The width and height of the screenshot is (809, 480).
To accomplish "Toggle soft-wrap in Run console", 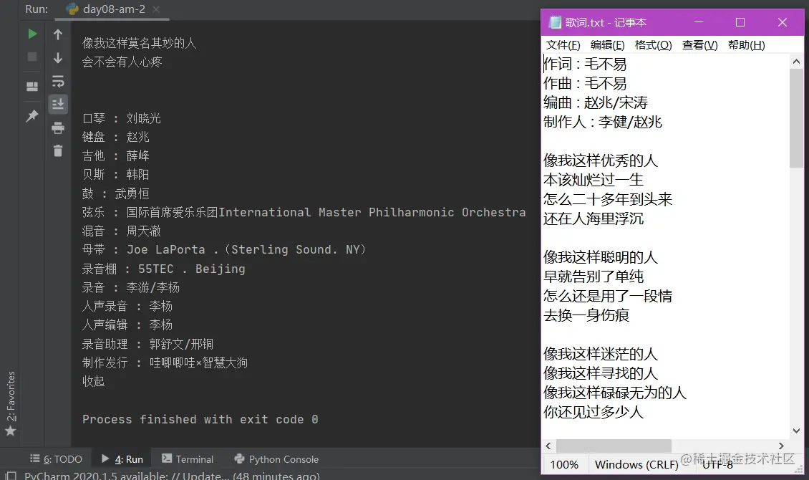I will [x=58, y=81].
